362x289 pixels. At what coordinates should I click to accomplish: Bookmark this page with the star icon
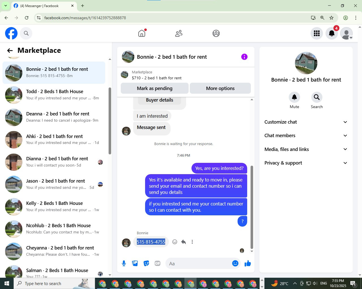(331, 18)
